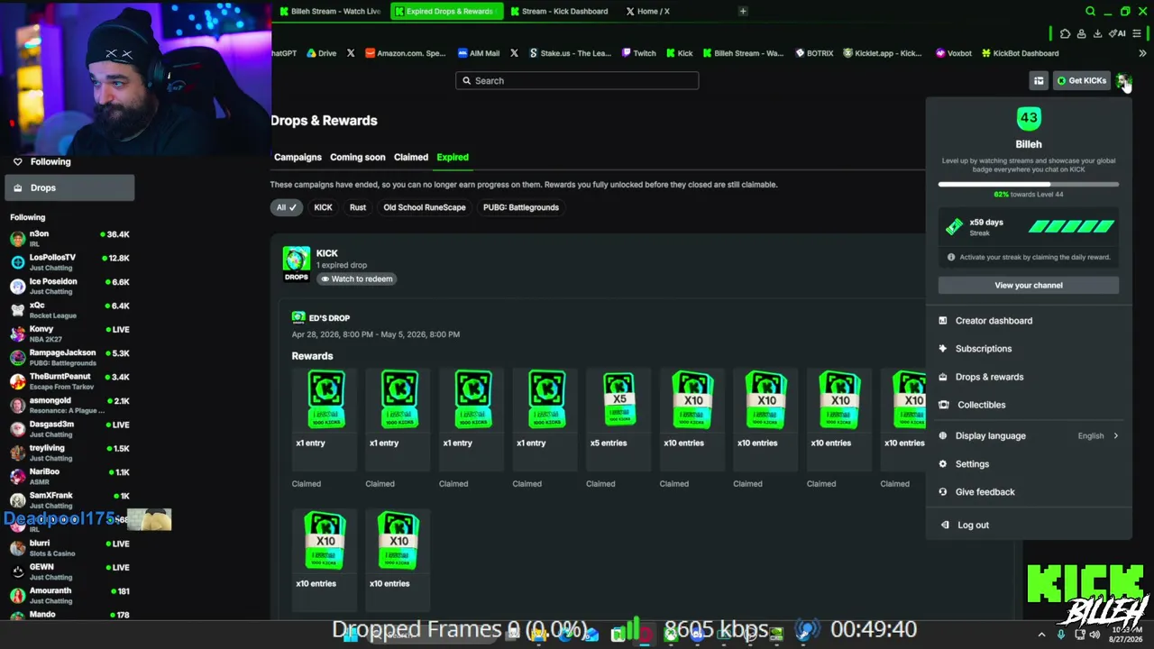
Task: Switch to the Claimed tab
Action: click(411, 157)
